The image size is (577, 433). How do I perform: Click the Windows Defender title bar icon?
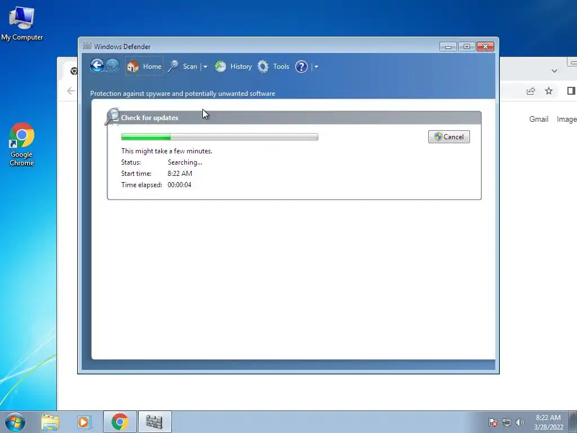coord(87,46)
